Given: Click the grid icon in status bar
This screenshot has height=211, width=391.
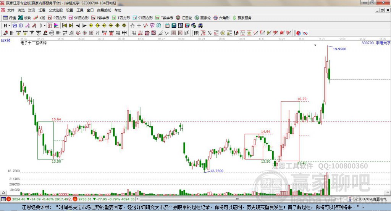Looking at the screenshot, I should 3,199.
